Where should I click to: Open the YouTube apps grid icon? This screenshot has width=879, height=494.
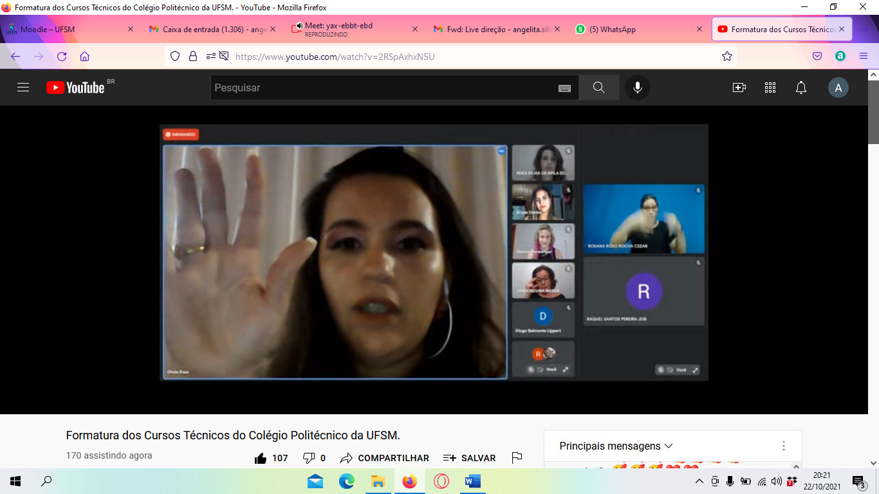pyautogui.click(x=770, y=87)
